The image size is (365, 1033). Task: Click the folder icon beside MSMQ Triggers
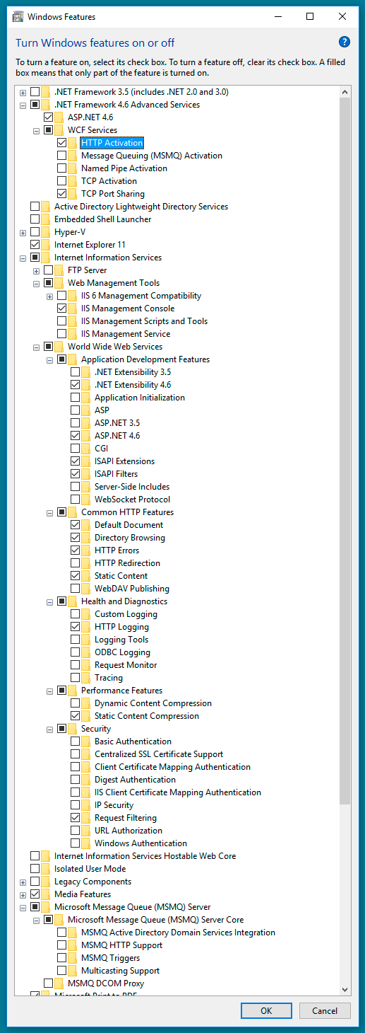pyautogui.click(x=73, y=958)
